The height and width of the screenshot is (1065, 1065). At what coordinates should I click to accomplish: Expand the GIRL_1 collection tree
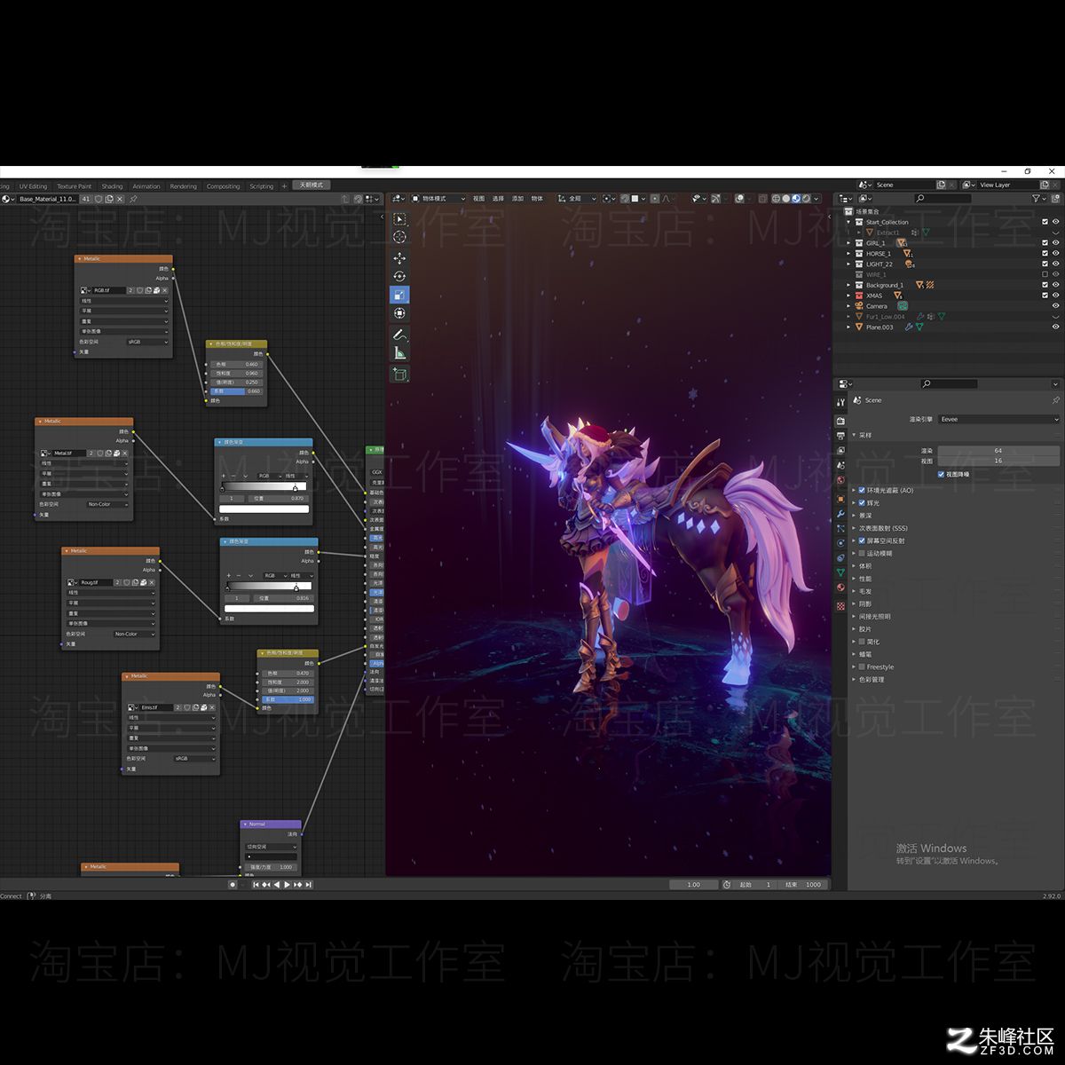849,243
